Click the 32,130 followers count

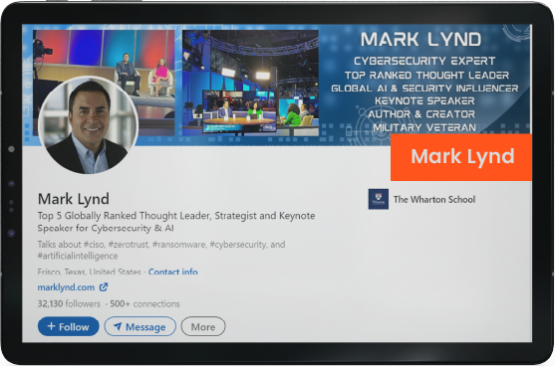[x=69, y=303]
